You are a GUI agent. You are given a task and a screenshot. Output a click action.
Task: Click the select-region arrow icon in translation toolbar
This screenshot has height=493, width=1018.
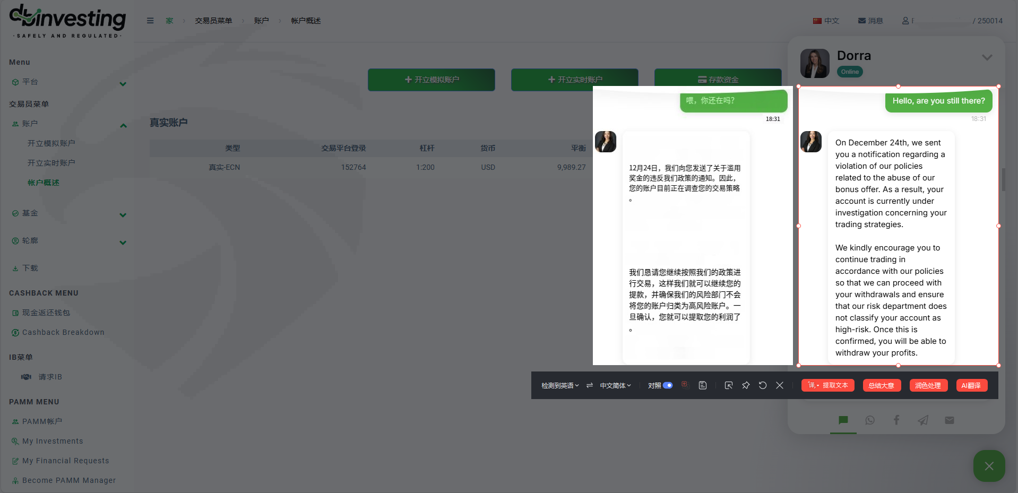click(x=729, y=385)
